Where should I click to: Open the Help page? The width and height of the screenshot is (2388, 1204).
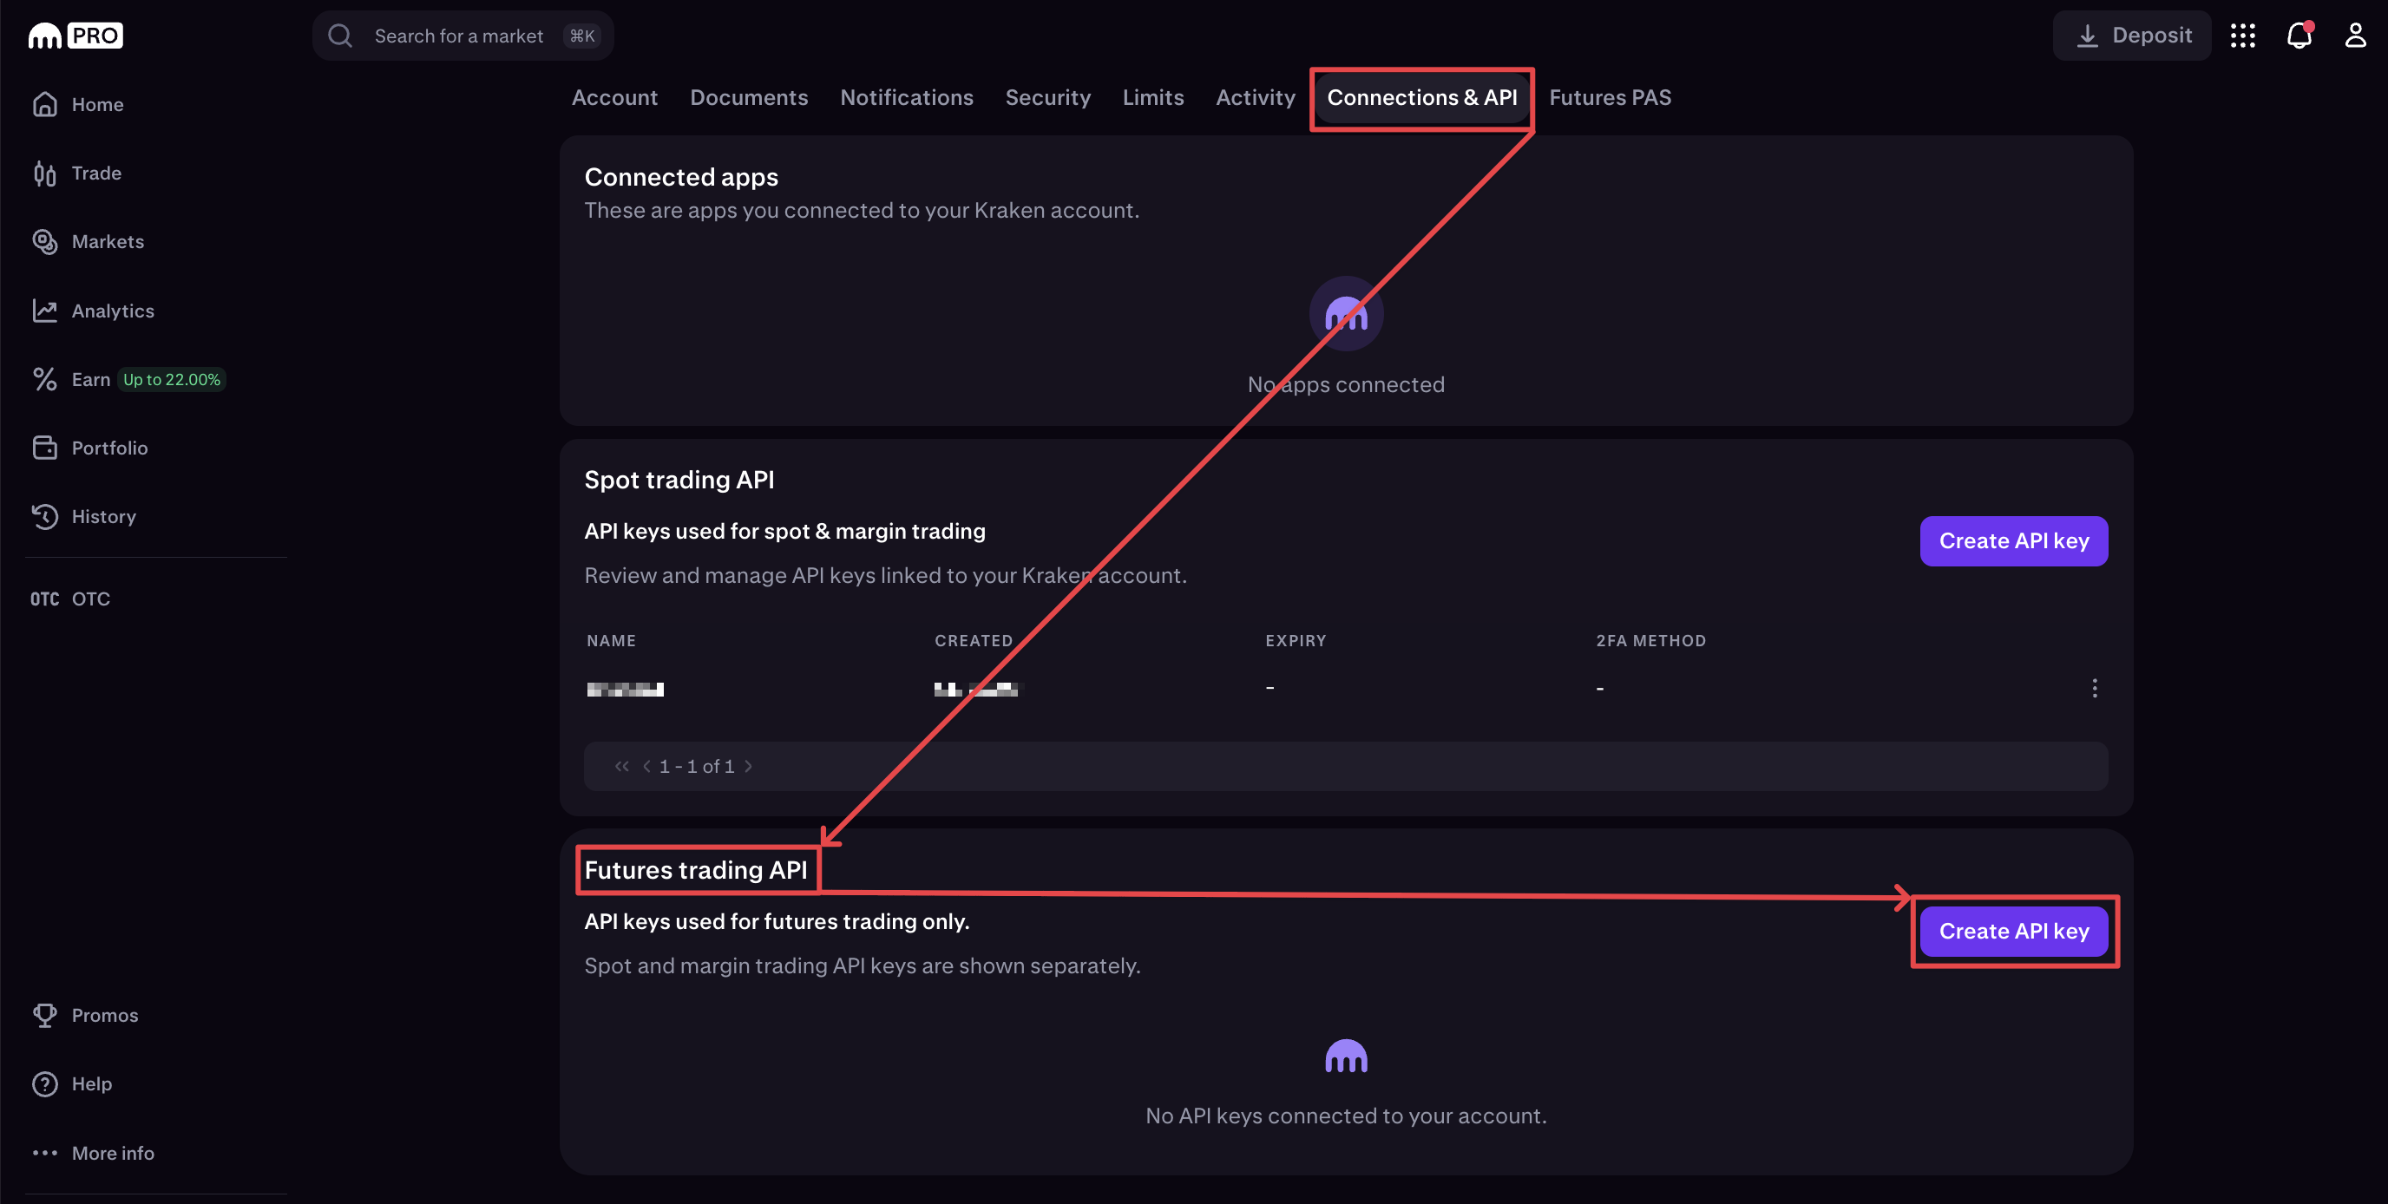[91, 1083]
